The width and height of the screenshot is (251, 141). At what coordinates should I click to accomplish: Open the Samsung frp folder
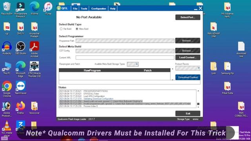pos(227,68)
